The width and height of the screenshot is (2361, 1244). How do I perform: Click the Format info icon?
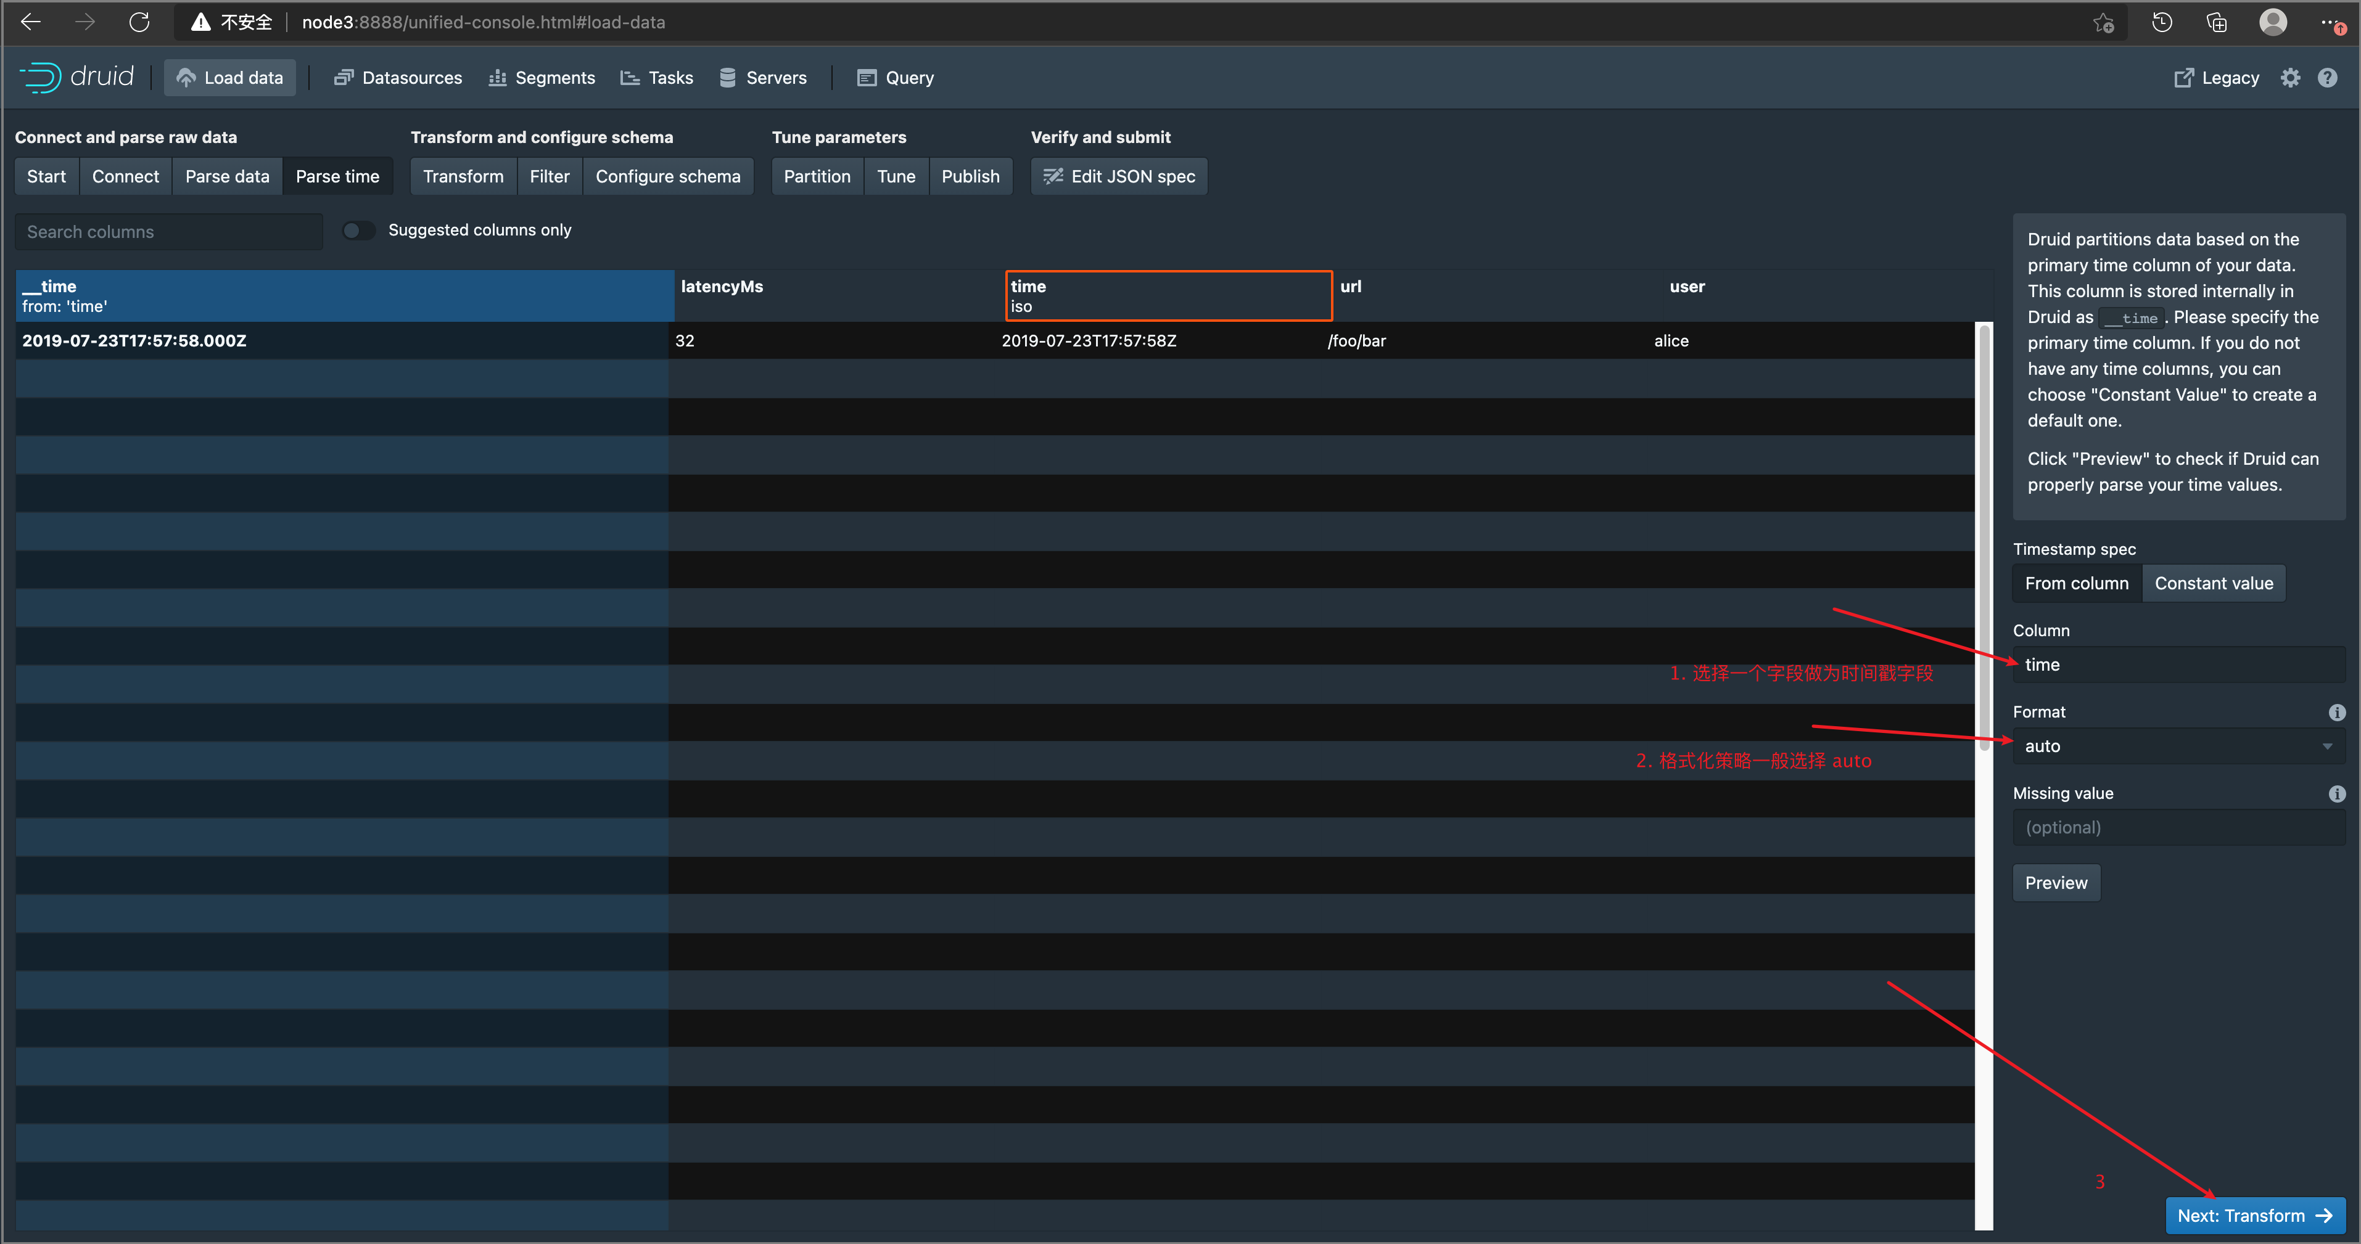2336,712
